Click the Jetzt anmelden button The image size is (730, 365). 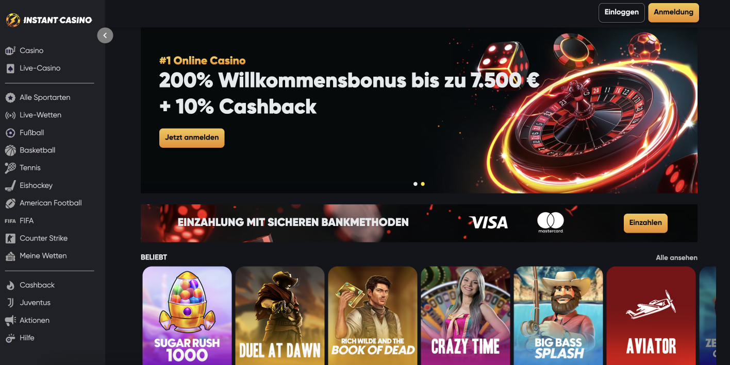(192, 138)
